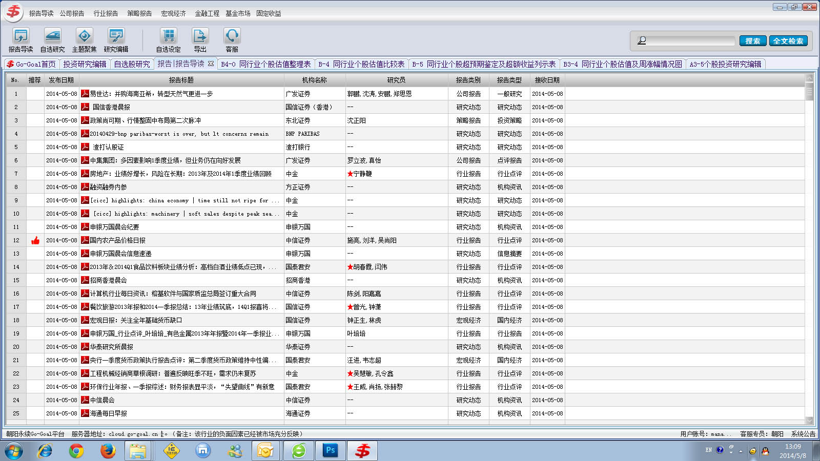Open the 报告导读 toolbar icon

point(20,40)
